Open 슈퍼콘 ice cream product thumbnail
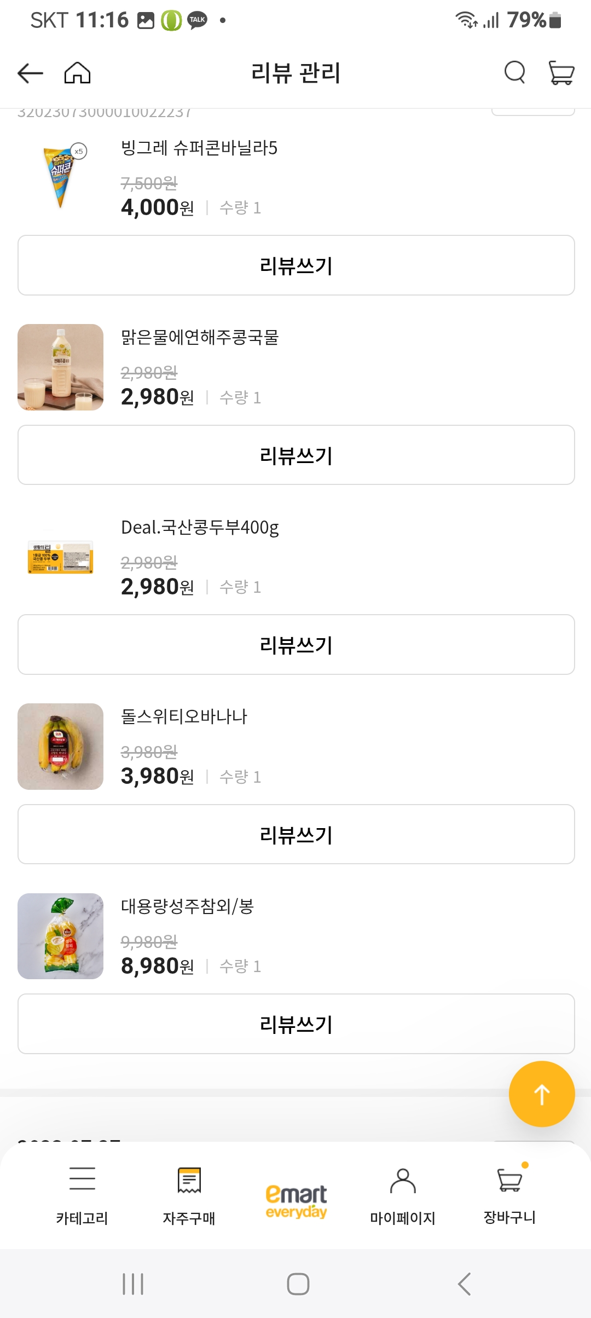 point(61,176)
